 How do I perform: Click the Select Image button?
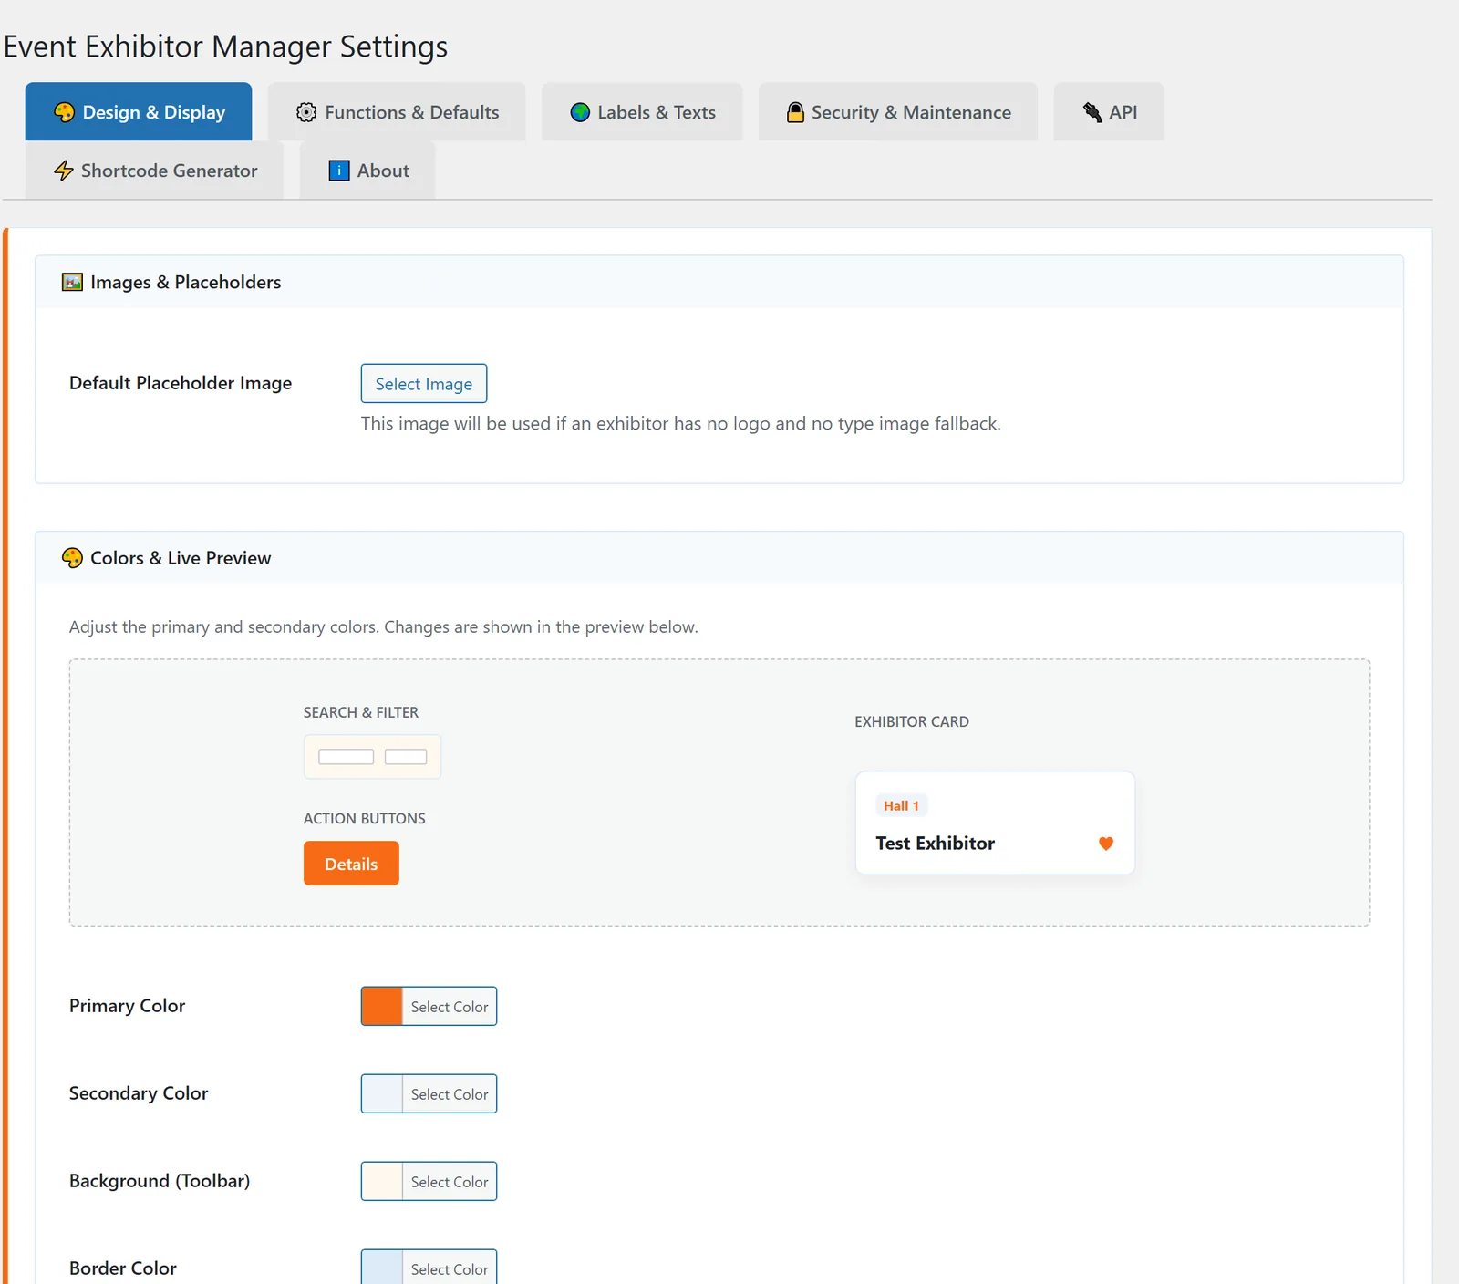pyautogui.click(x=424, y=383)
